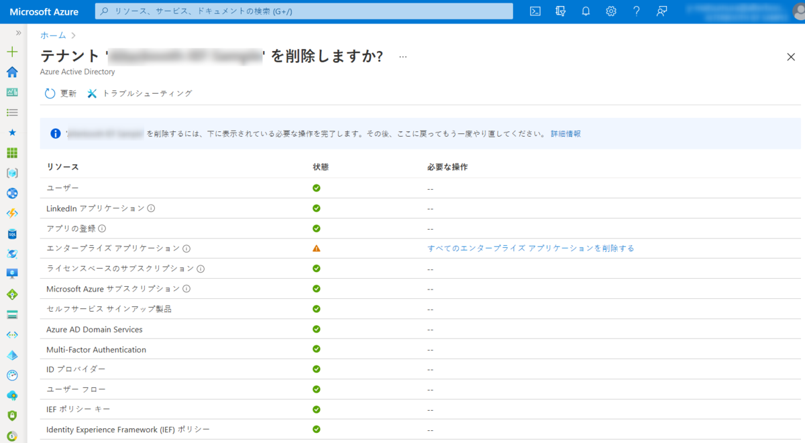
Task: Open Cloud Shell icon in top bar
Action: [x=535, y=11]
